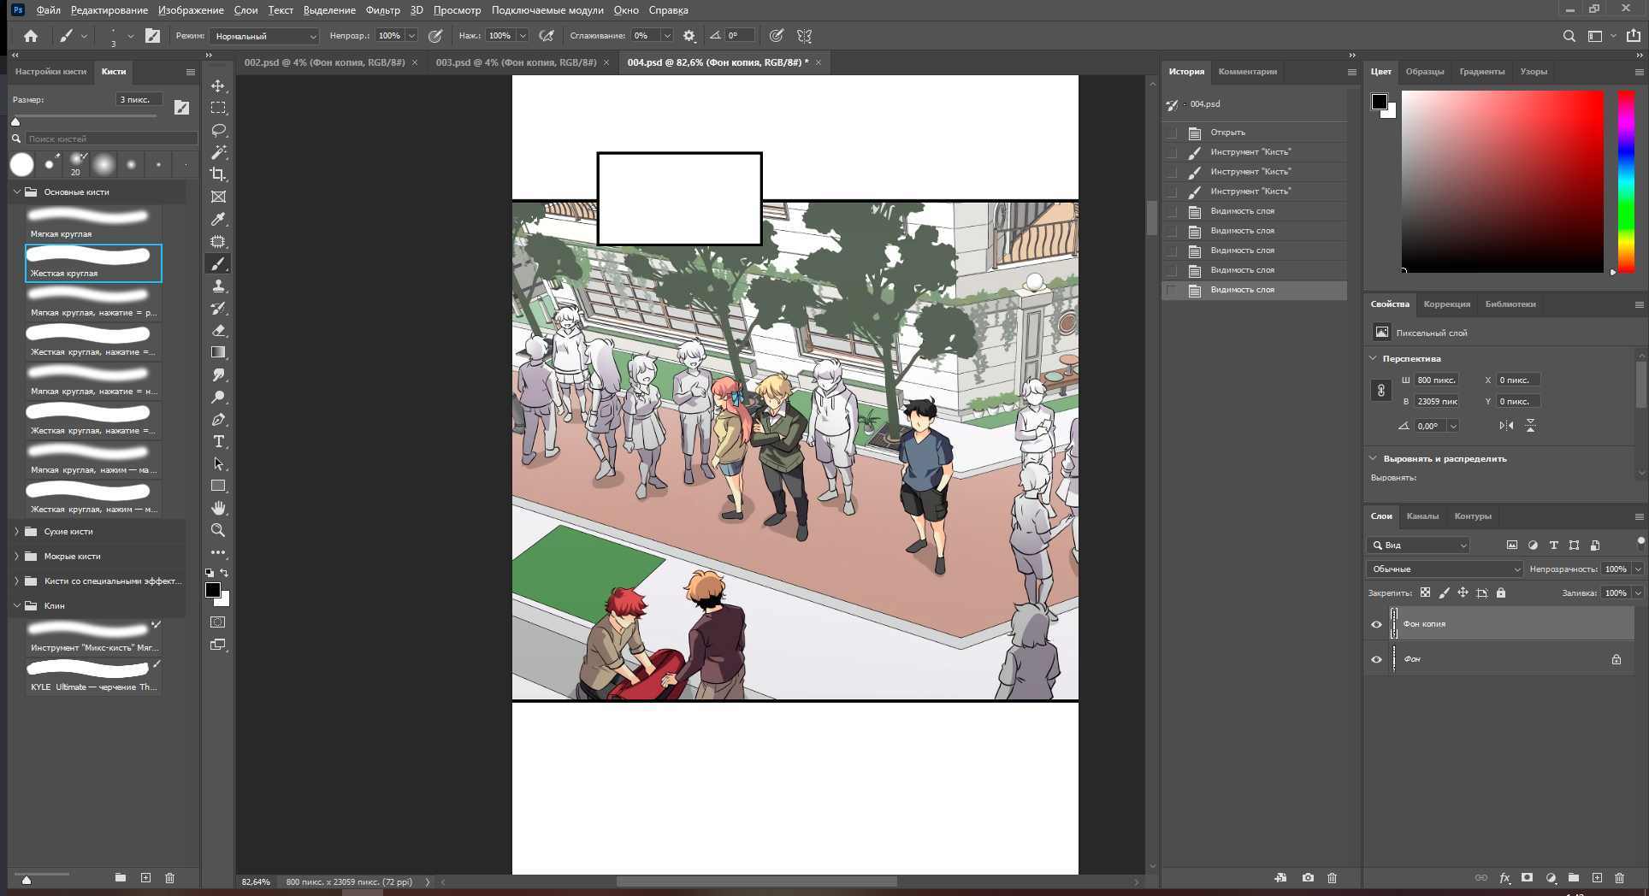The height and width of the screenshot is (896, 1649).
Task: Click the rainbow hue slider
Action: 1626,181
